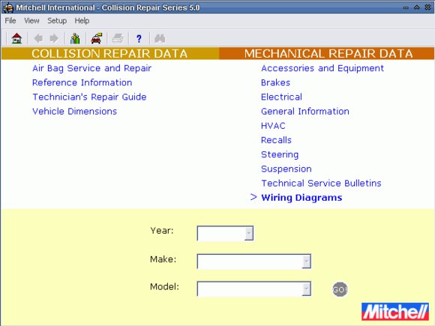This screenshot has width=435, height=326.
Task: Expand the Make dropdown
Action: pyautogui.click(x=306, y=262)
